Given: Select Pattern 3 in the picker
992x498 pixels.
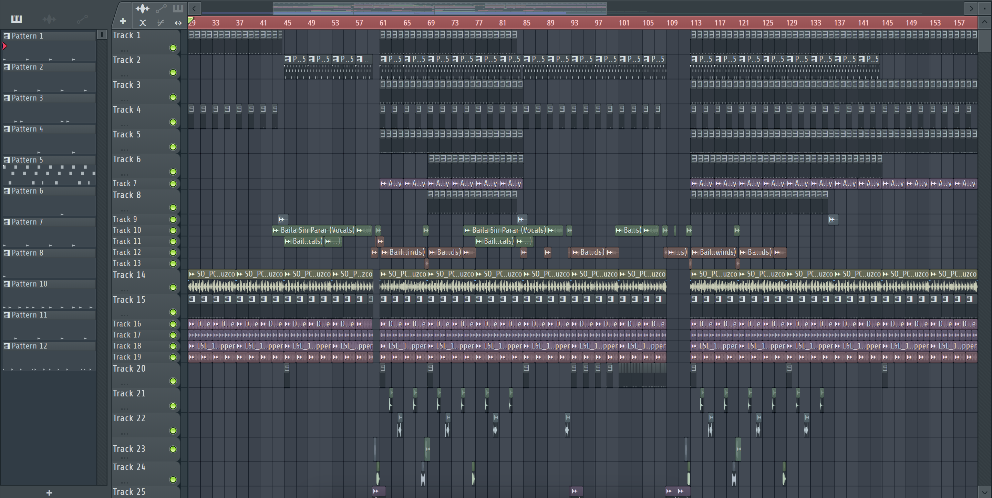Looking at the screenshot, I should 49,98.
